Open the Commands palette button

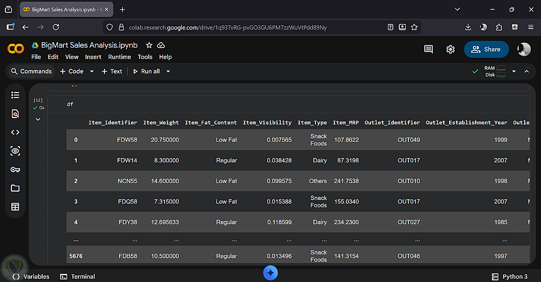tap(31, 71)
